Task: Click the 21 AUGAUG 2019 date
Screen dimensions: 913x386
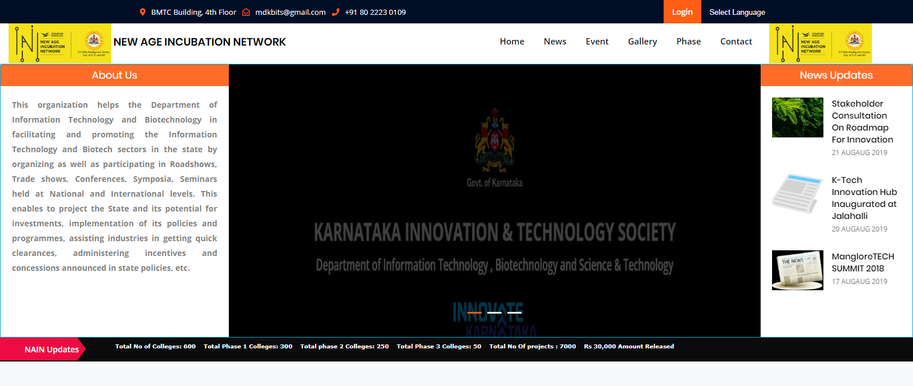Action: 859,153
